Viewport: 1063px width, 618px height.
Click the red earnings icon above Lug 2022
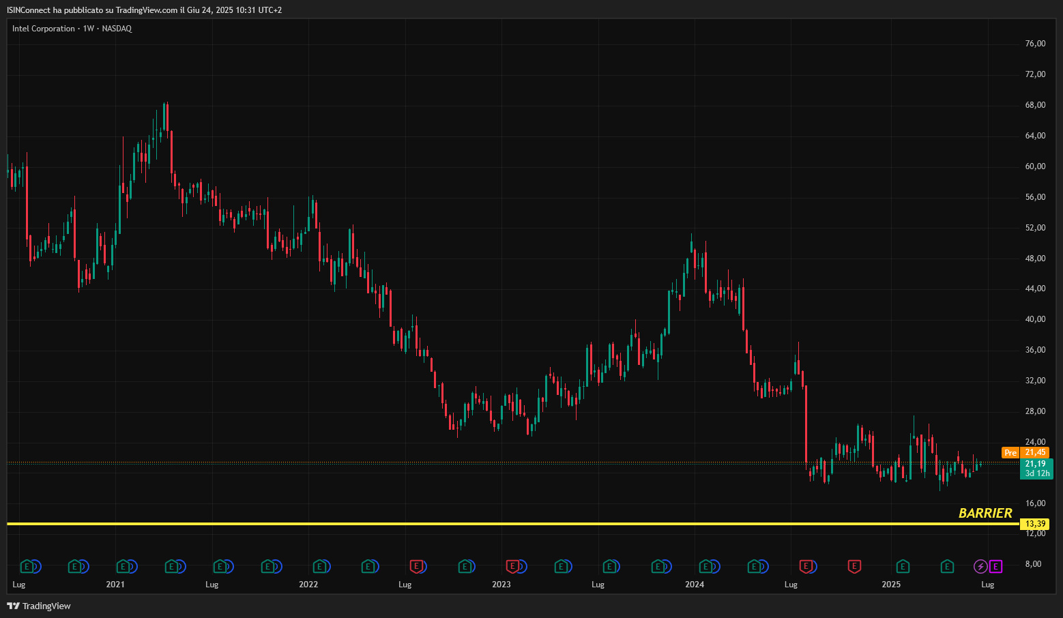416,566
